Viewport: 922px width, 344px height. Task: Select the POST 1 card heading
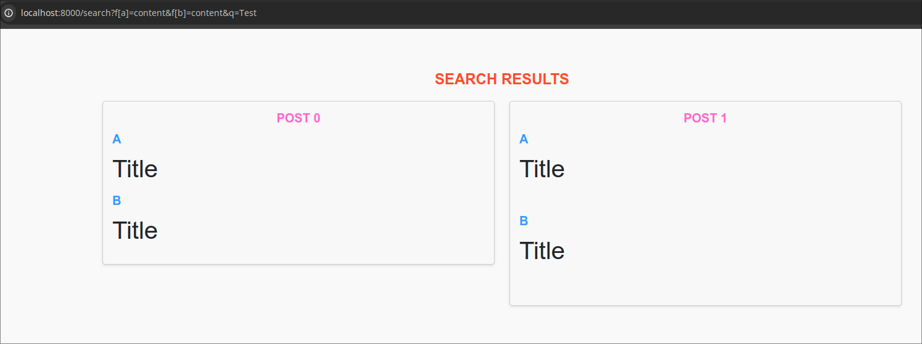pos(705,118)
